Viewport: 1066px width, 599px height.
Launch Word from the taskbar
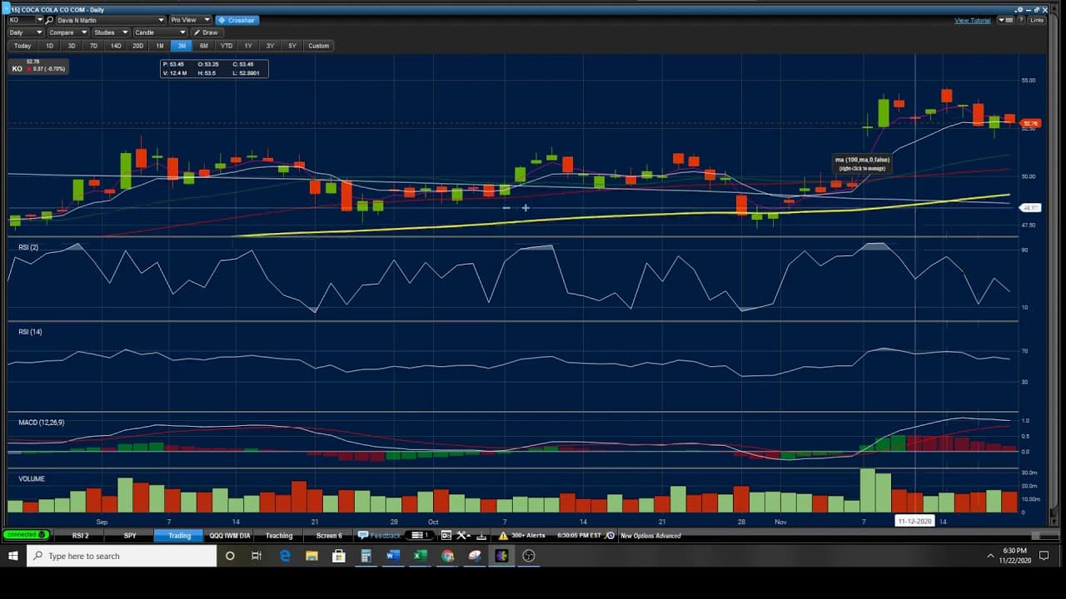tap(393, 556)
